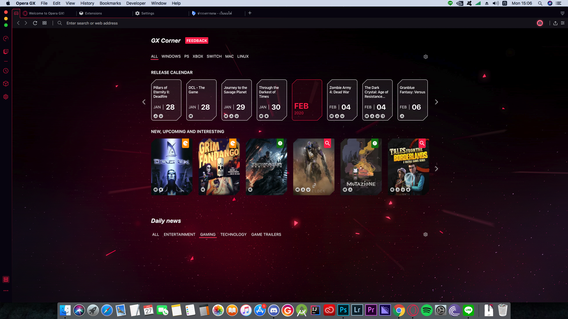
Task: Click the FEEDBACK button
Action: 197,40
